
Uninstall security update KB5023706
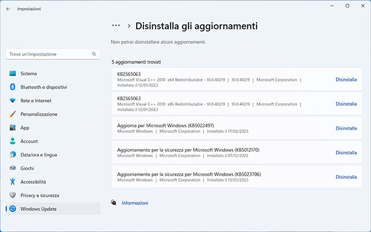coord(346,177)
